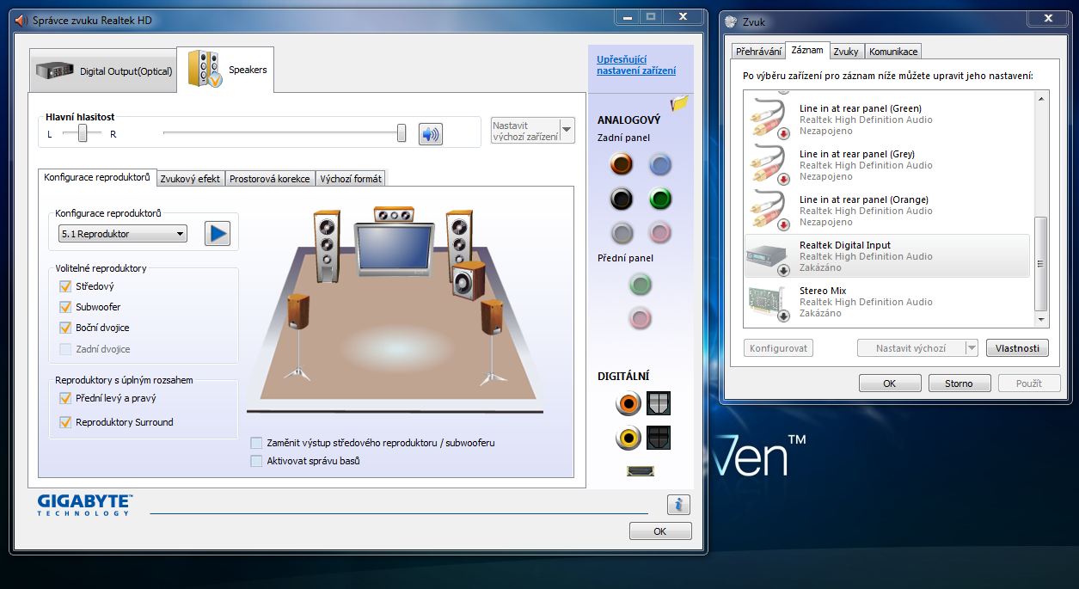
Task: Click the HDMI connector icon
Action: click(641, 470)
